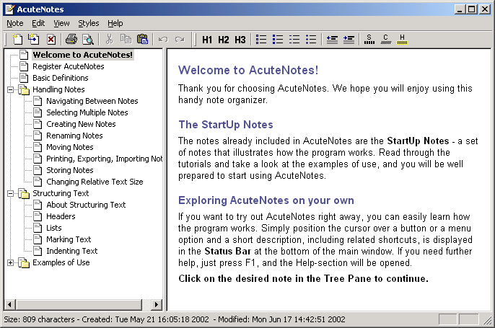
Task: Open the About Structuring Text note
Action: (x=86, y=205)
